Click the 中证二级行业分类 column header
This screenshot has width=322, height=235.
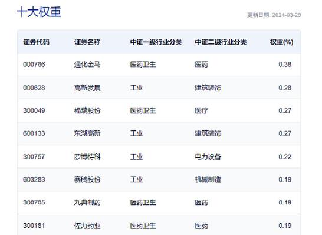[221, 42]
